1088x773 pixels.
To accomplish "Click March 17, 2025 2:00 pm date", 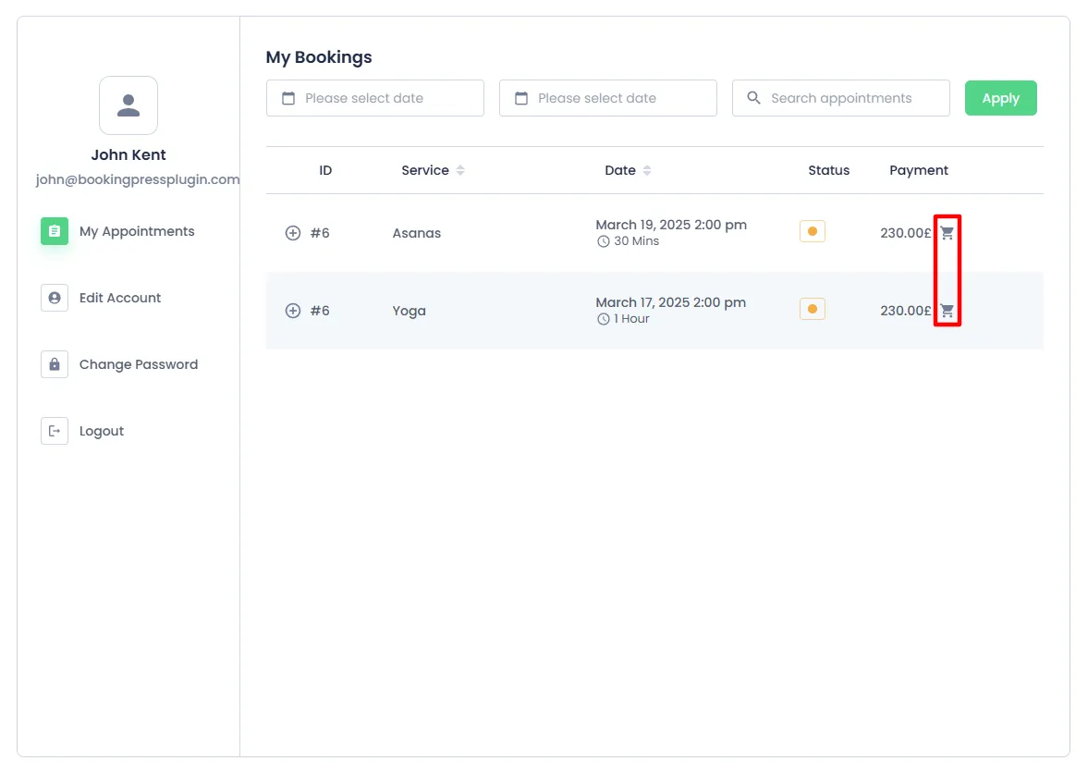I will [670, 302].
